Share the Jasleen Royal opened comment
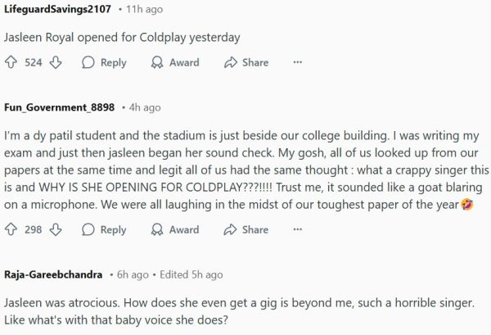Screen dimensions: 491x335 pyautogui.click(x=246, y=62)
